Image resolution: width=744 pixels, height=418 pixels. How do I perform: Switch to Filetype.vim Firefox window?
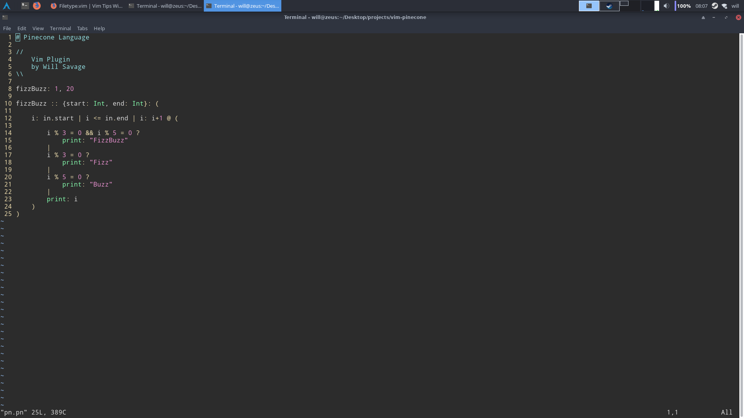pyautogui.click(x=87, y=6)
